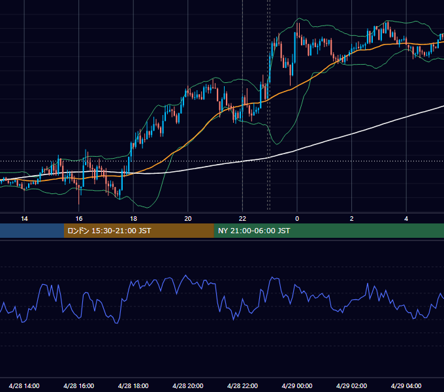
Task: Click the hour label 14 on time axis
Action: pos(24,219)
